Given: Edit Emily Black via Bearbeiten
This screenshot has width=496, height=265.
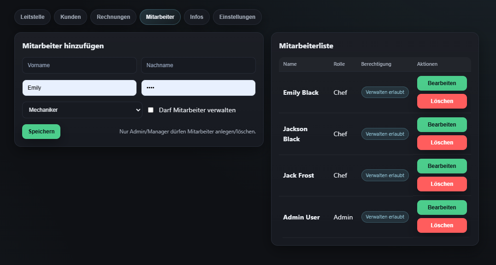Looking at the screenshot, I should (442, 83).
